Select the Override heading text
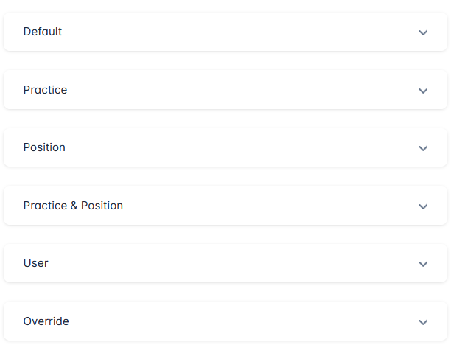The height and width of the screenshot is (345, 451). tap(46, 321)
